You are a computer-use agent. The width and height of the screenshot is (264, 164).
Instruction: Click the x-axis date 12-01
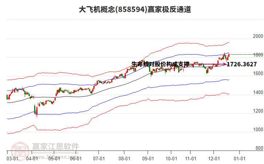click(214, 159)
